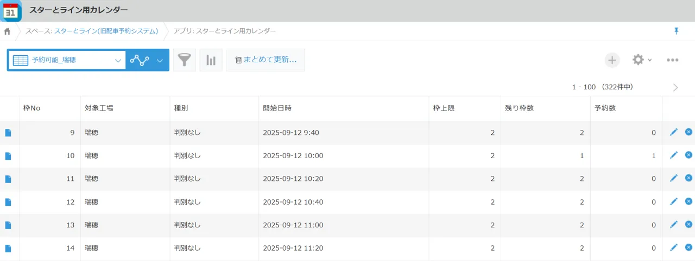Open record details for 枠No 12
695x261 pixels.
[8, 202]
